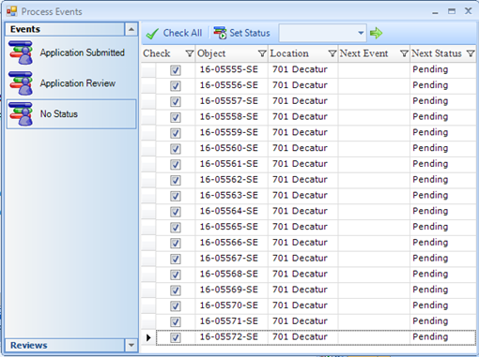Toggle the checkbox for 16-05570-SE
Image resolution: width=479 pixels, height=357 pixels.
(x=176, y=306)
